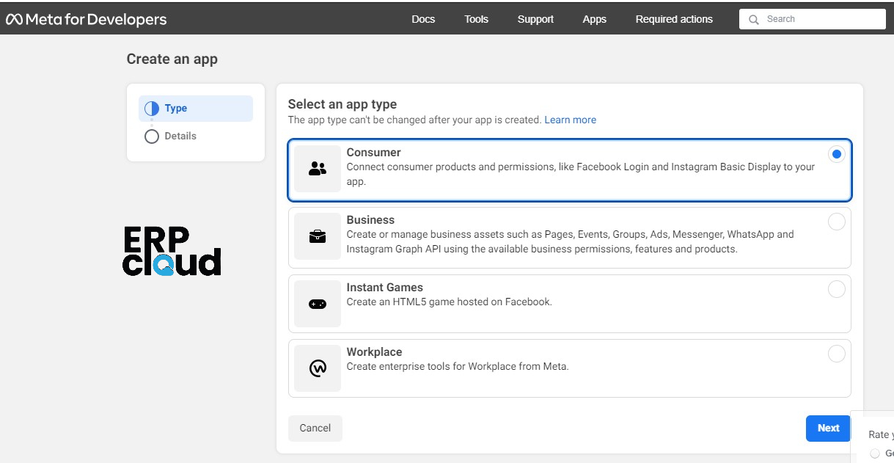This screenshot has width=894, height=463.
Task: Click the Business description about Pages, Events
Action: (x=570, y=242)
